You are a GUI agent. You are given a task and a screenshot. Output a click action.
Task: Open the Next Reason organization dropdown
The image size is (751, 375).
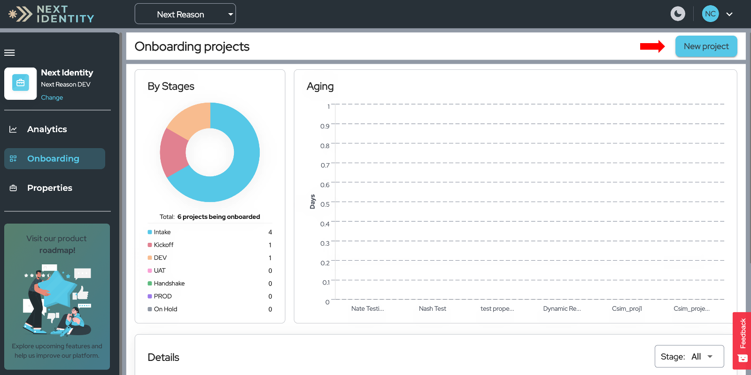(185, 14)
